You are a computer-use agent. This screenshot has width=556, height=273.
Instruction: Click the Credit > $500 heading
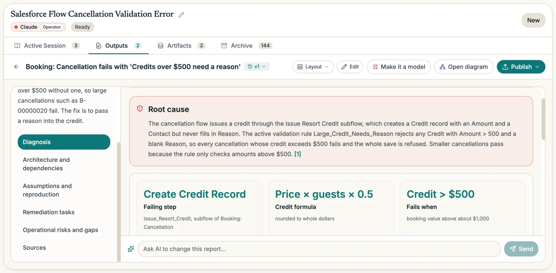tap(440, 194)
